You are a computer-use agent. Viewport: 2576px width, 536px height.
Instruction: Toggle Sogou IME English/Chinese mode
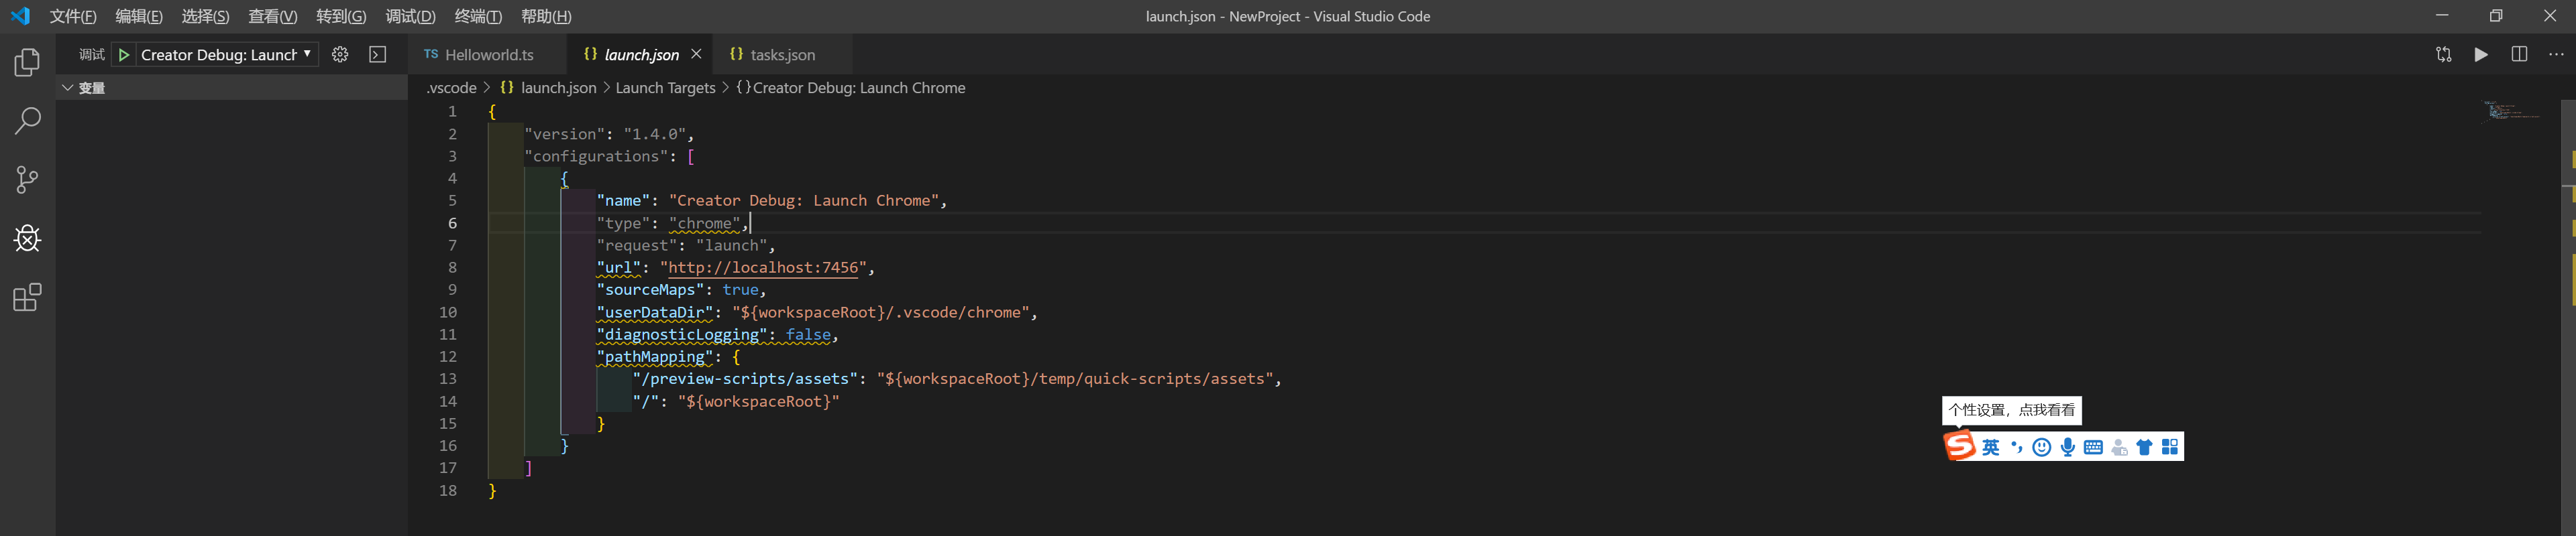[x=1991, y=447]
